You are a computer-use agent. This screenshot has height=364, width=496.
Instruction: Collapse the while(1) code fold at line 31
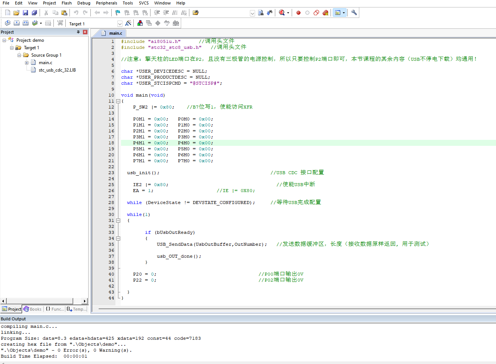coord(118,220)
